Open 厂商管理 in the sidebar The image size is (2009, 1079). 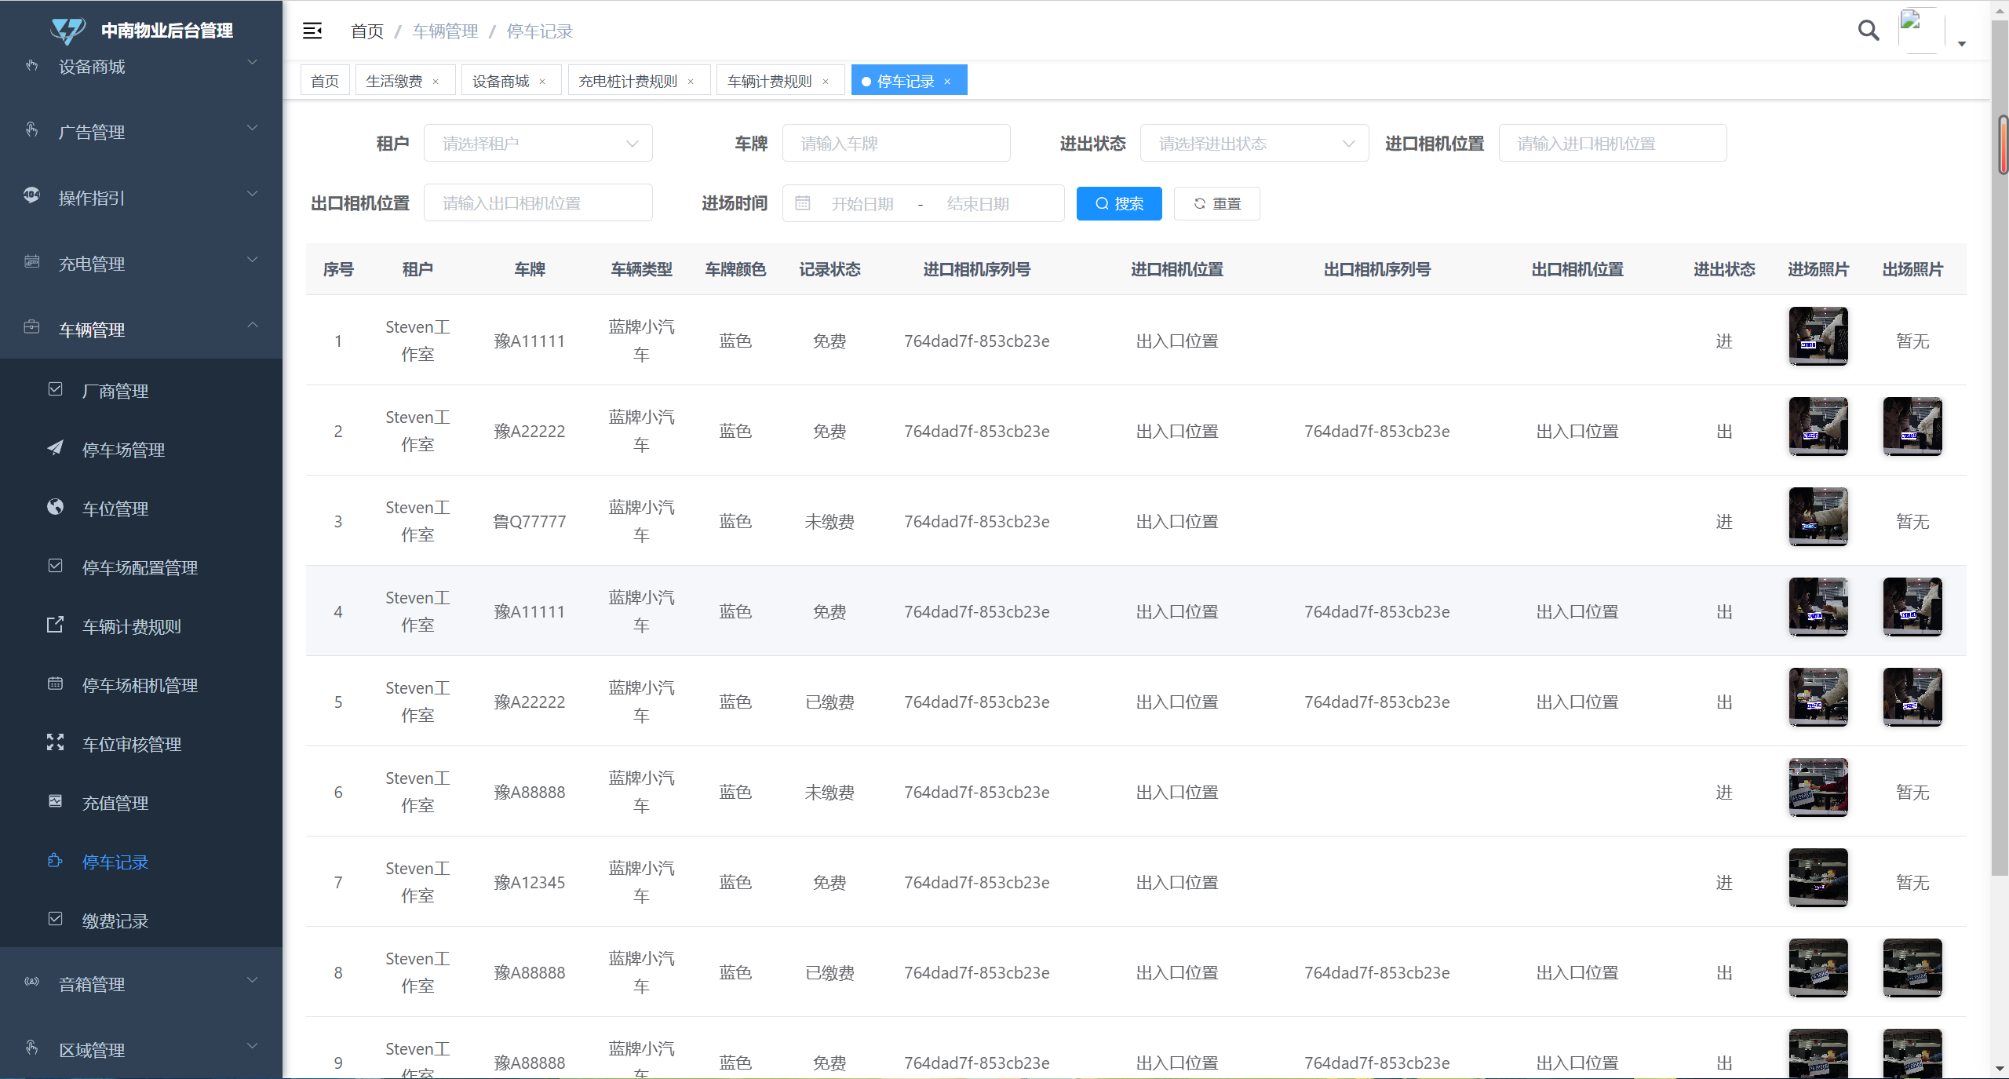coord(115,391)
